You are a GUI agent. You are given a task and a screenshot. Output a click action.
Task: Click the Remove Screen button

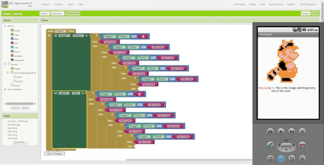tap(73, 13)
